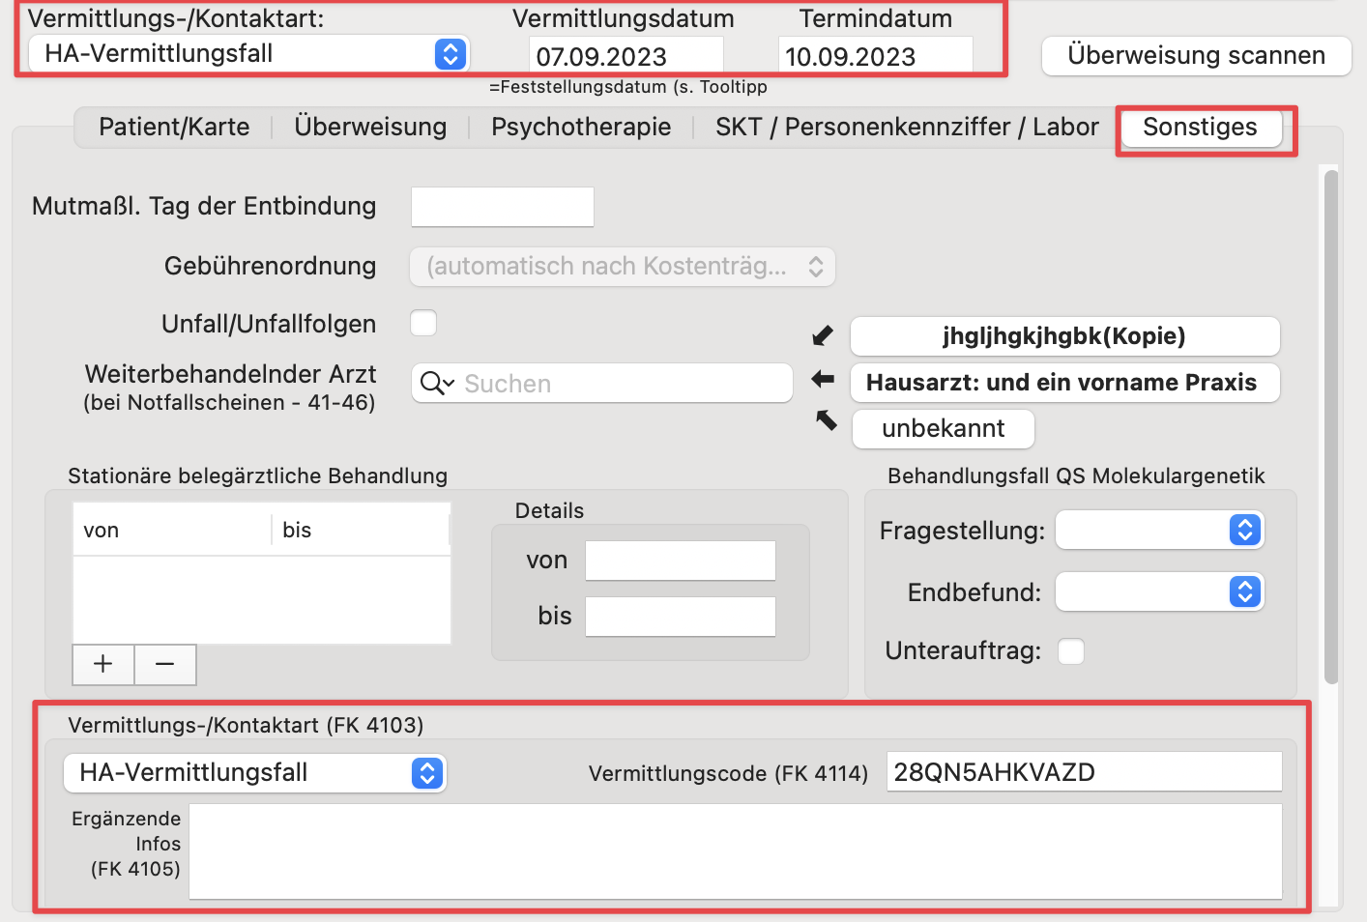This screenshot has height=922, width=1367.
Task: Add a stationary treatment row with plus
Action: (103, 664)
